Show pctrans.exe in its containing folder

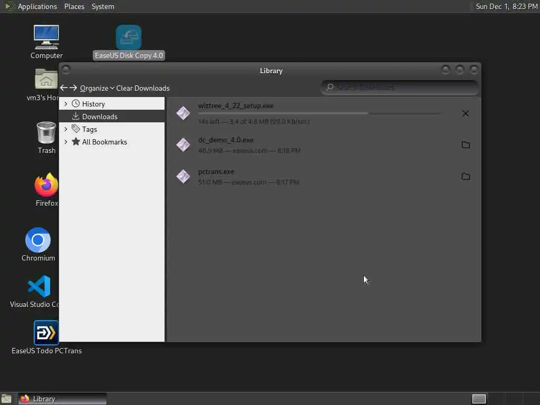(x=466, y=176)
